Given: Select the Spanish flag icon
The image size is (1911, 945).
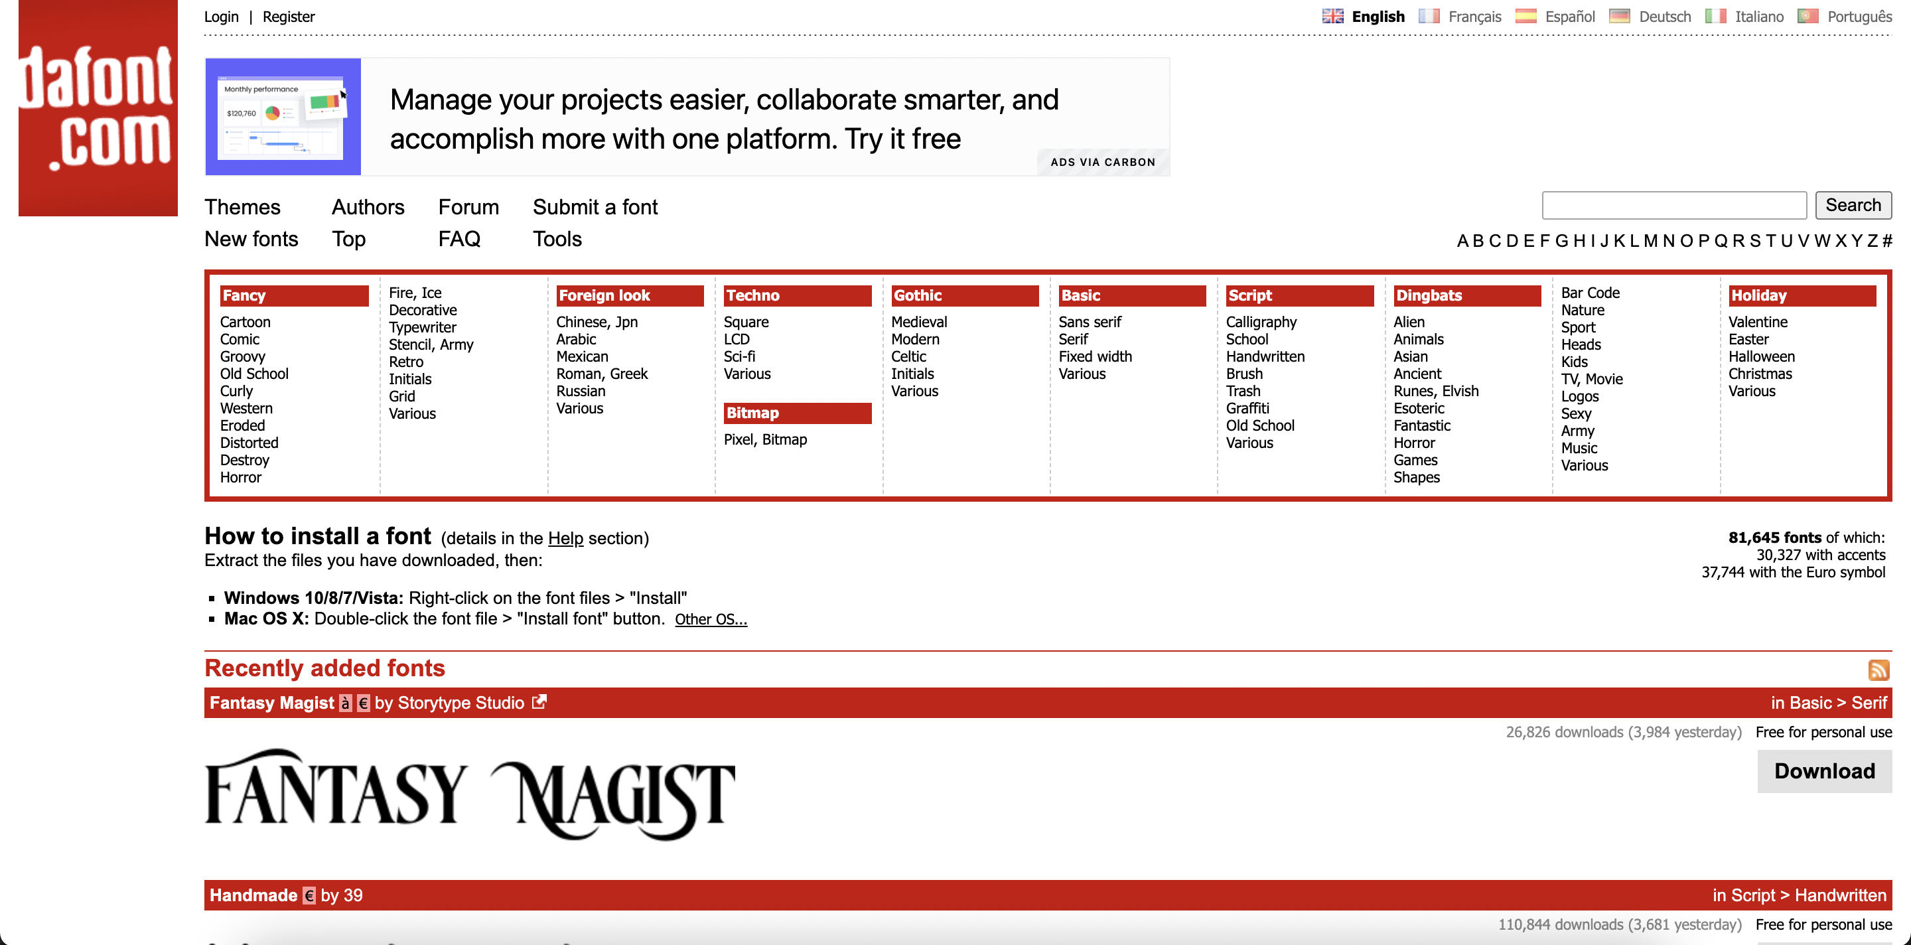Looking at the screenshot, I should click(x=1525, y=17).
